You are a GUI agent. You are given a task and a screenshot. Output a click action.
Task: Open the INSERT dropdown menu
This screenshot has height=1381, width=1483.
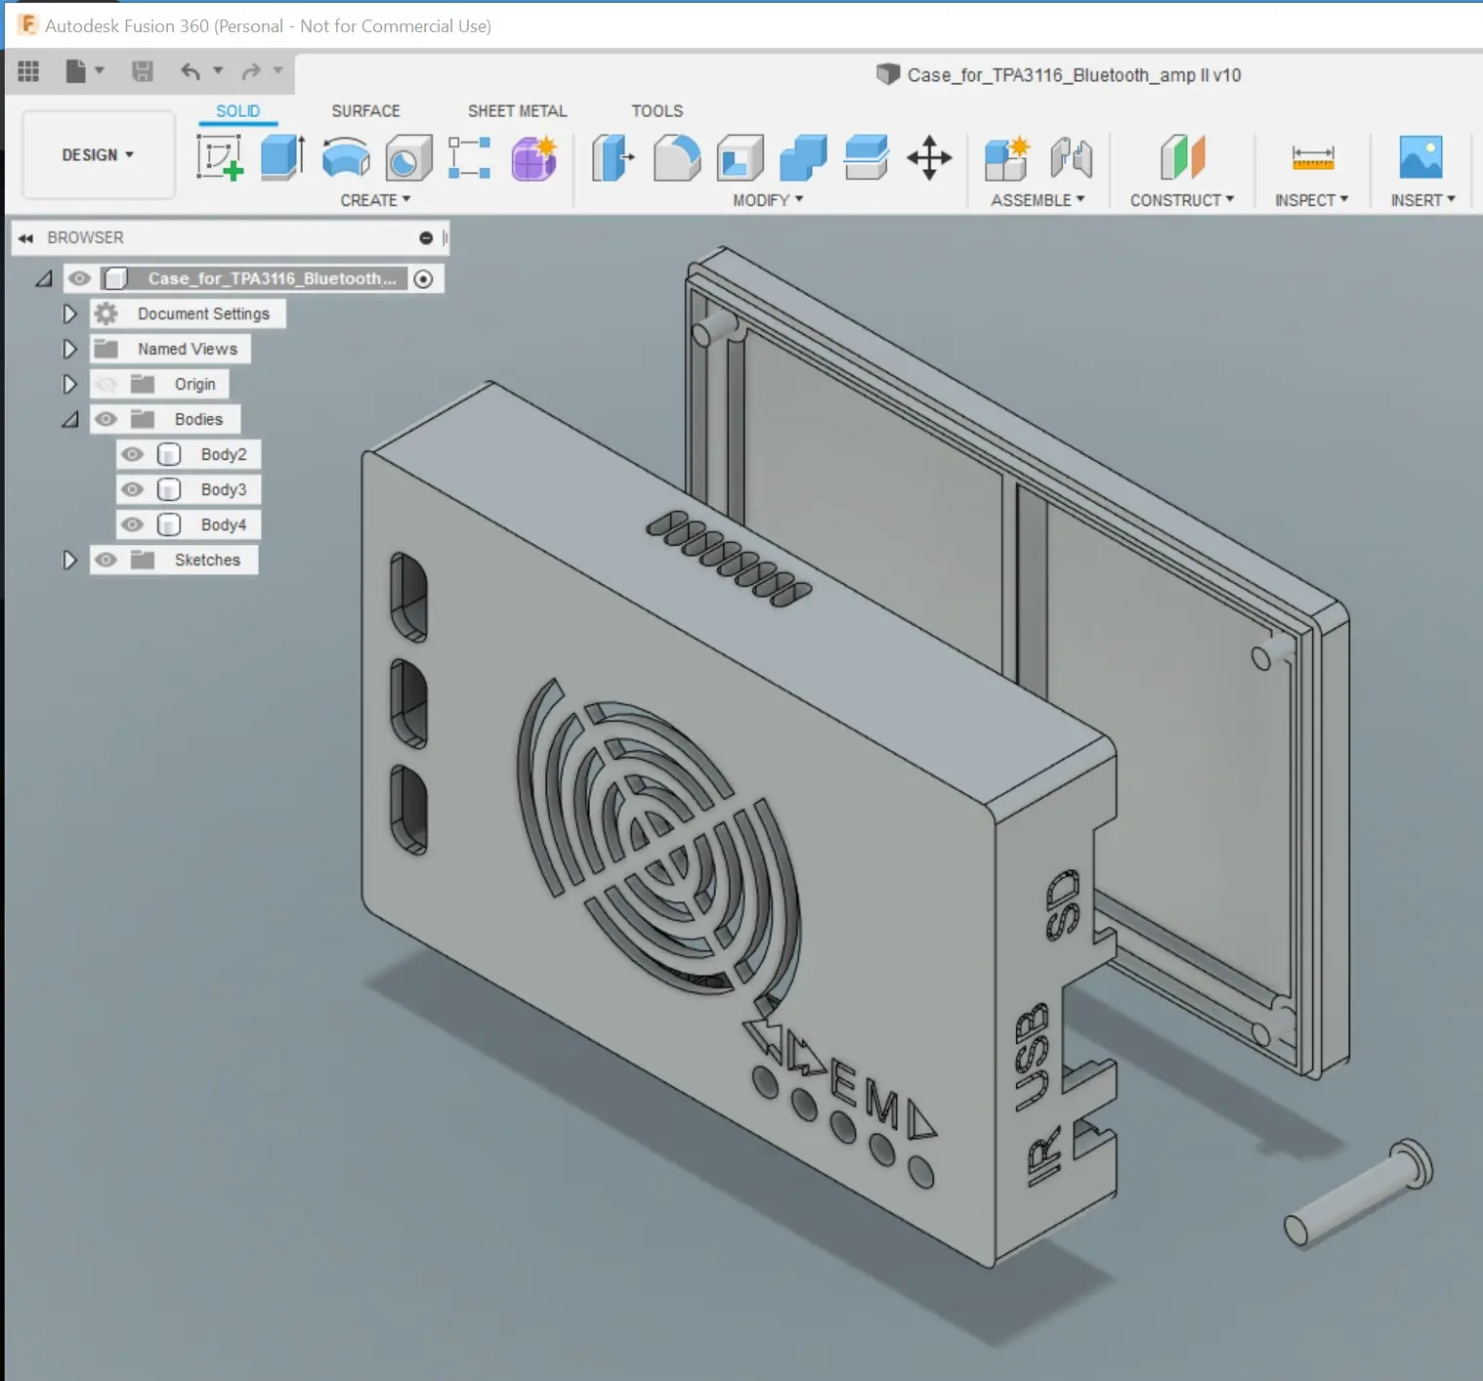pos(1422,200)
